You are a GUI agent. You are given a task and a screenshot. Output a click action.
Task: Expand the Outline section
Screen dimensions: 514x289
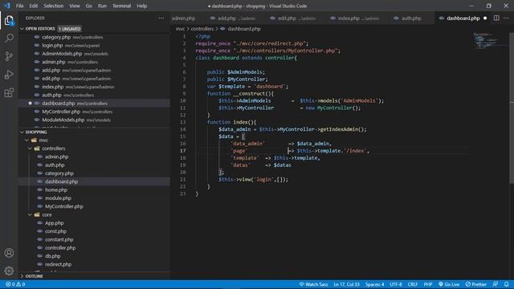click(x=22, y=276)
